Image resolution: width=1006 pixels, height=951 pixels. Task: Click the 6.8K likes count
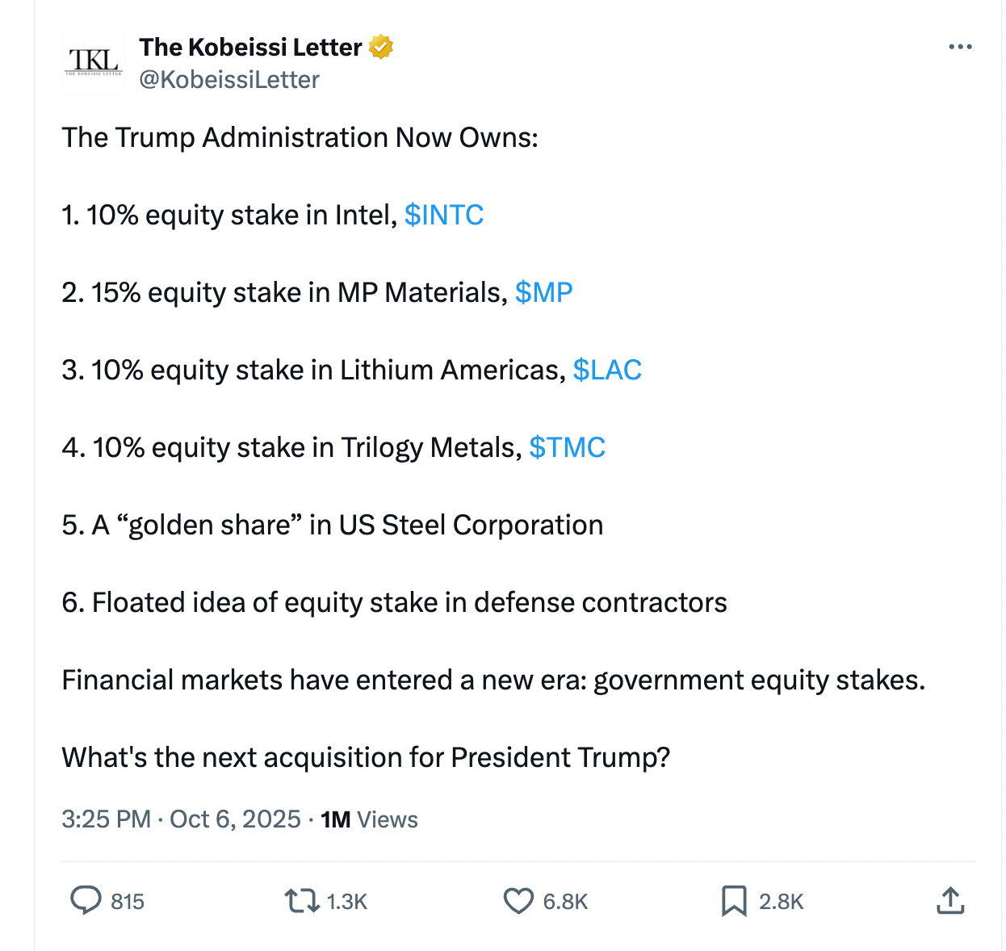point(565,902)
